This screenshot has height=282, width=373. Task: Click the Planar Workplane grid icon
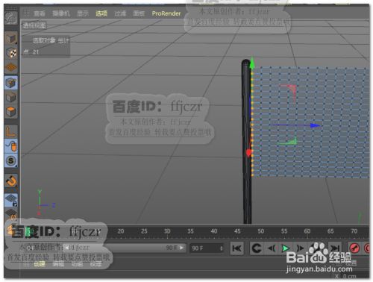[x=10, y=214]
